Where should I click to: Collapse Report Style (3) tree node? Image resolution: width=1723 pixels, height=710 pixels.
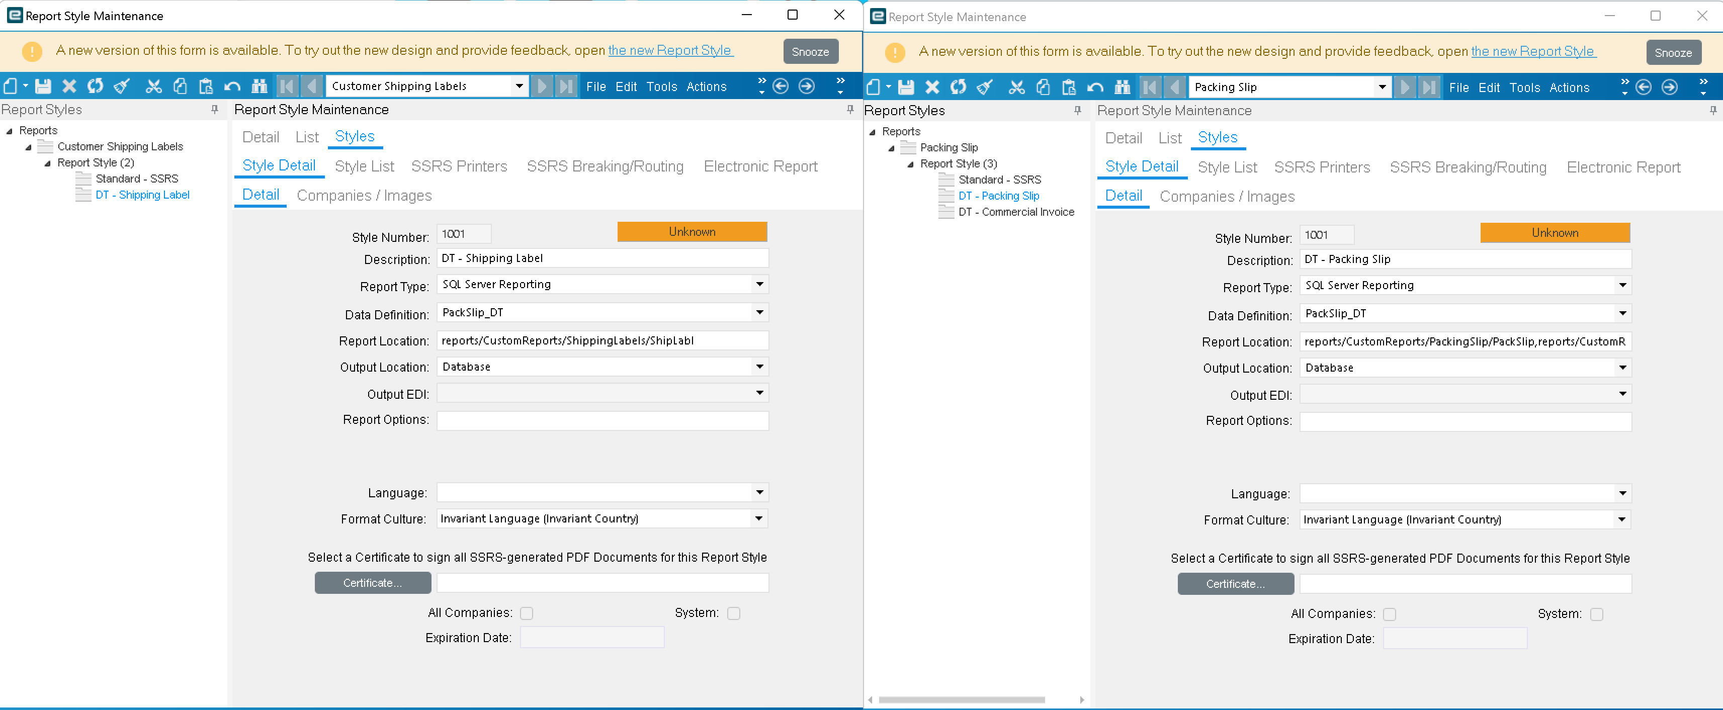[910, 164]
